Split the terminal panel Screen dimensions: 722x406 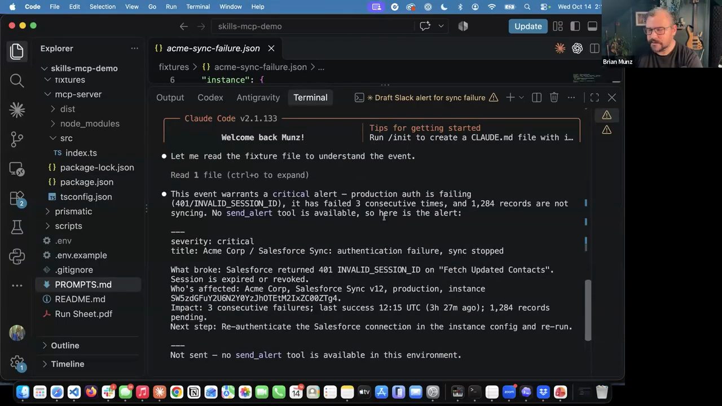pos(536,98)
